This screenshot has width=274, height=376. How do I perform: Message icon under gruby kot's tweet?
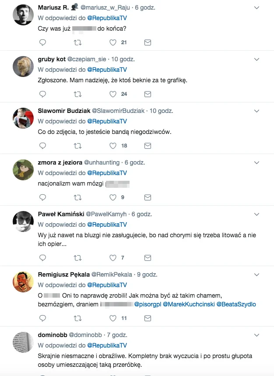pyautogui.click(x=148, y=94)
